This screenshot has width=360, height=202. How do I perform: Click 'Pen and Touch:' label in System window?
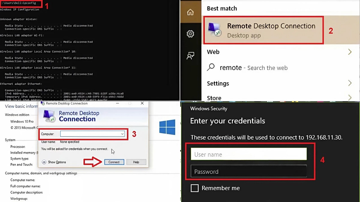click(21, 165)
